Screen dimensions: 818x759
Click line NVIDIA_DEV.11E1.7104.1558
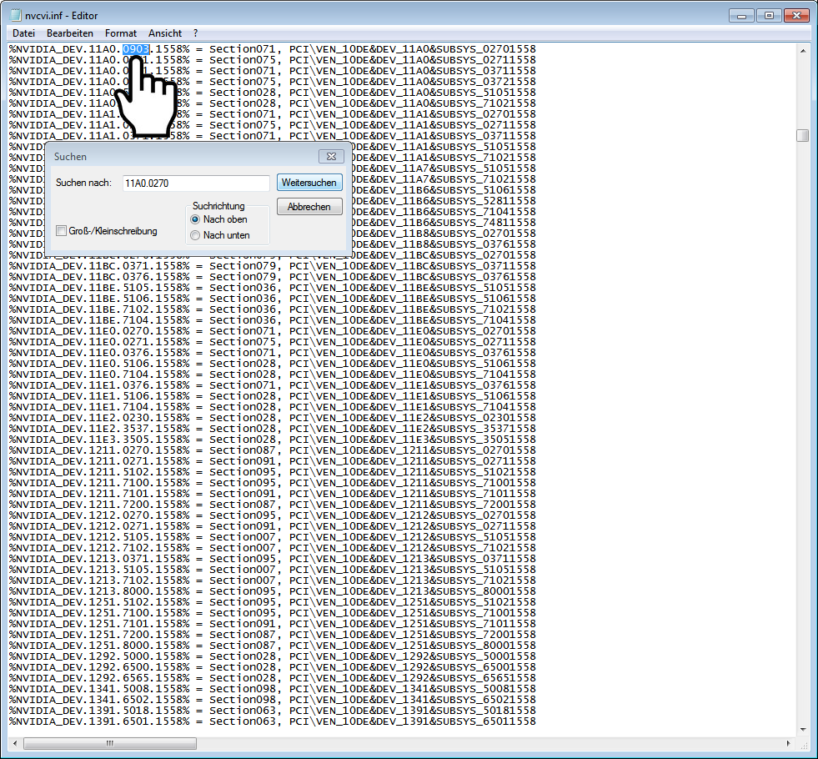(273, 407)
